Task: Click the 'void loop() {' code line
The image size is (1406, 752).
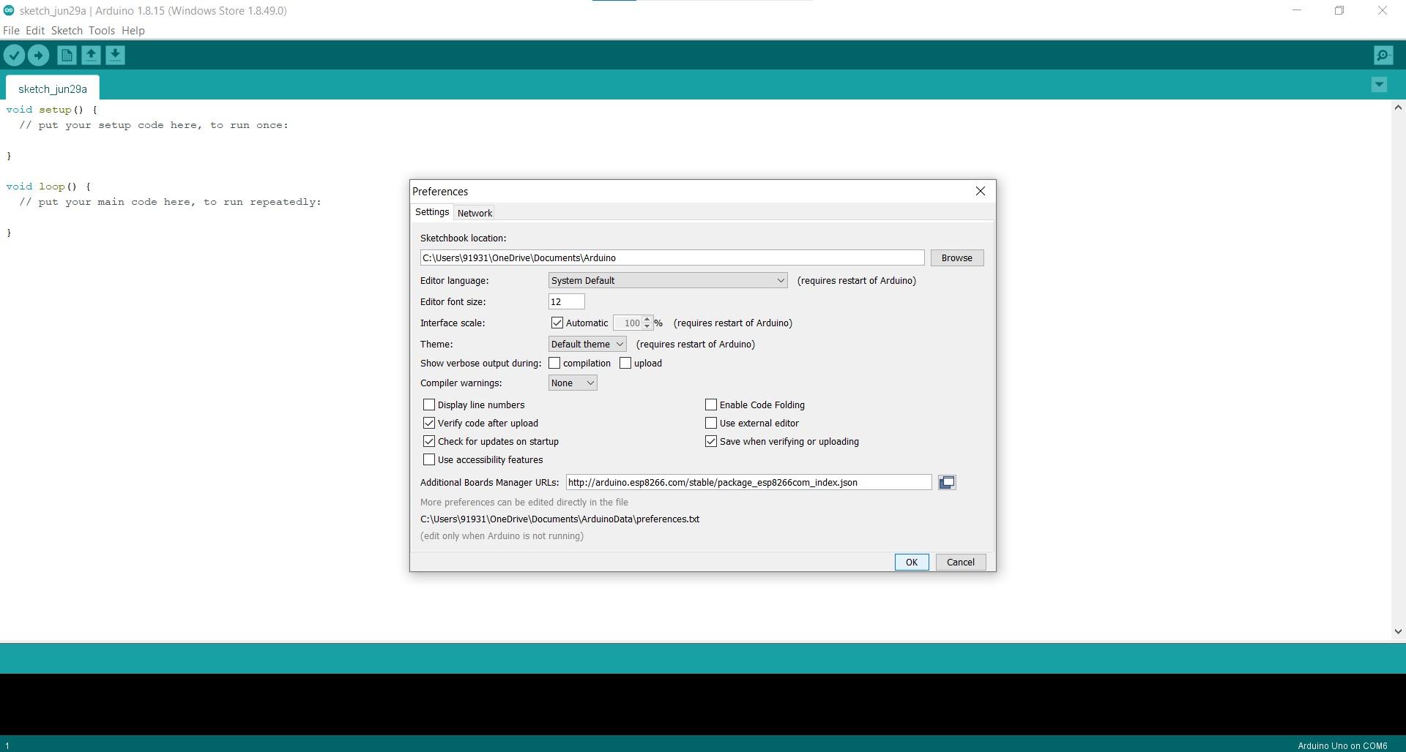Action: 48,187
